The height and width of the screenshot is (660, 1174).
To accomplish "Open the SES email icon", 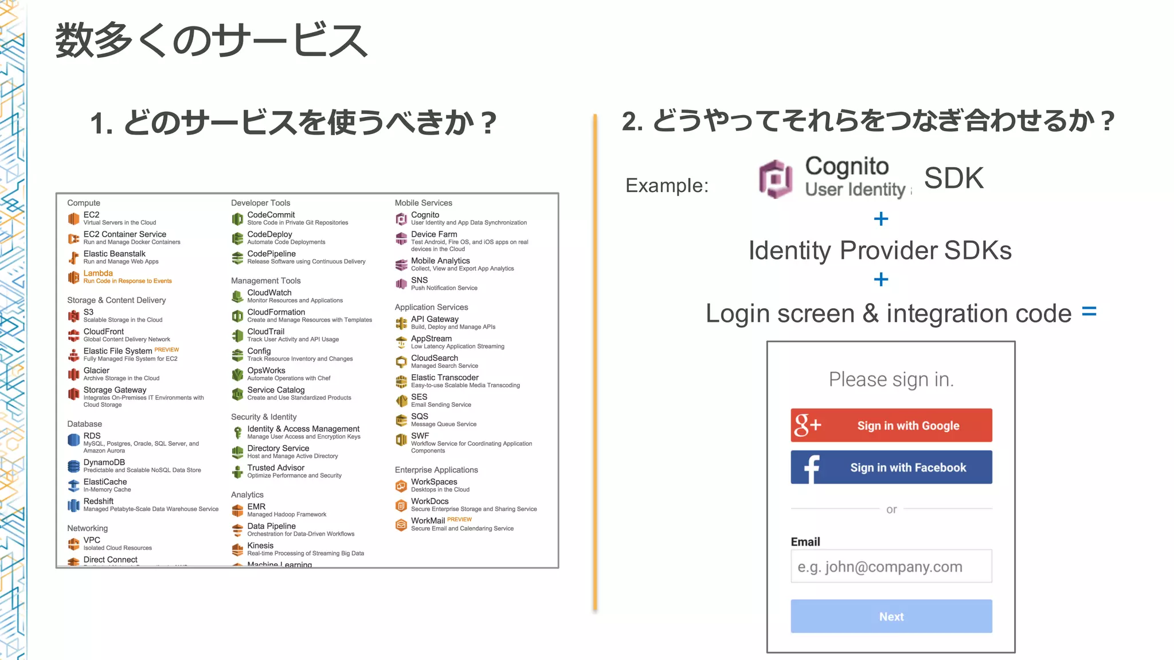I will point(401,401).
